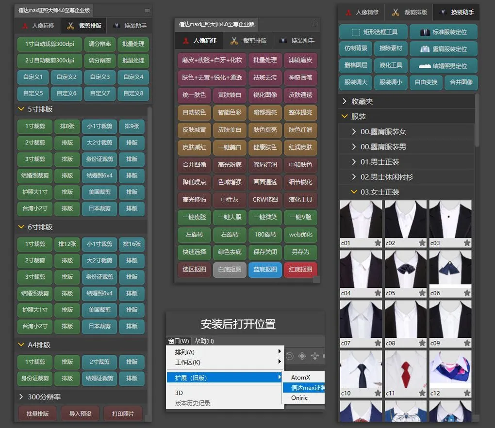Click the 一键瘦脸 button
Image resolution: width=495 pixels, height=428 pixels.
tap(194, 217)
